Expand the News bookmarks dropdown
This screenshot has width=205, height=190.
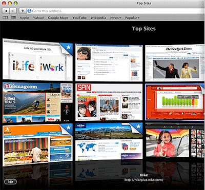click(x=115, y=18)
